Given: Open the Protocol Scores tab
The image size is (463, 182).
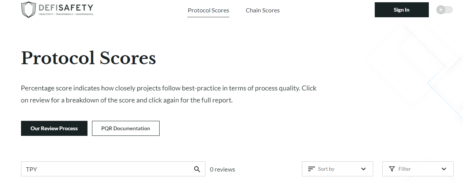Looking at the screenshot, I should coord(208,10).
